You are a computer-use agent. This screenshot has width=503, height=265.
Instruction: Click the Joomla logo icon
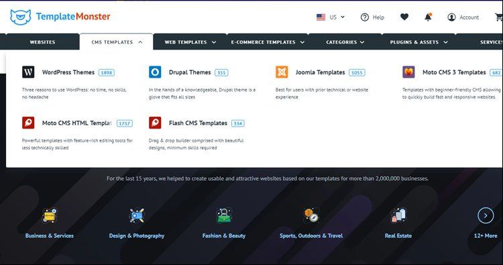click(282, 72)
